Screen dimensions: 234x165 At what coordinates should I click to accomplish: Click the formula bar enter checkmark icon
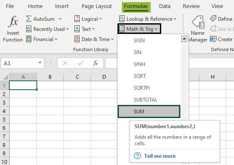tap(80, 63)
